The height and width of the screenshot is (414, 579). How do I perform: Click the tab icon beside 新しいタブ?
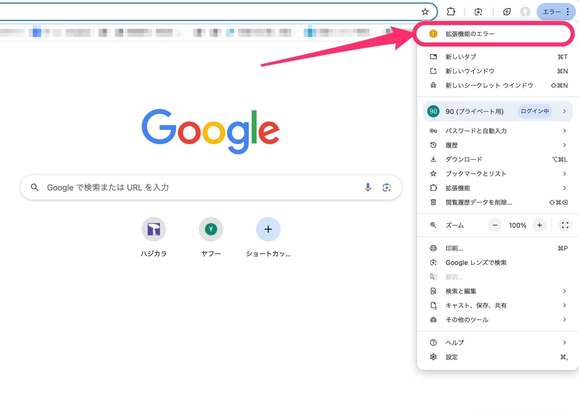433,57
